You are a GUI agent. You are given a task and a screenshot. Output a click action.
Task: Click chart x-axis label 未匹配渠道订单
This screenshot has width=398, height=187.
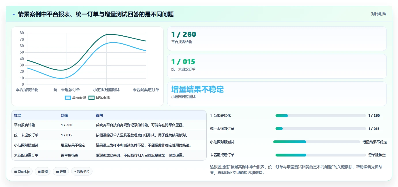[x=146, y=90]
